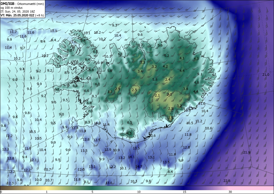Viewport: 274px width, 194px height.
Task: Click the 10.3 value on the map
Action: (134, 181)
